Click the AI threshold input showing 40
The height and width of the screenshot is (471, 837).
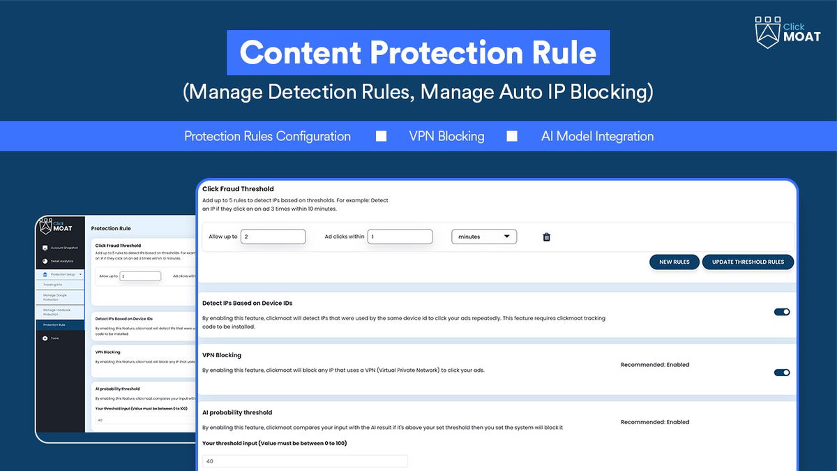[x=305, y=461]
